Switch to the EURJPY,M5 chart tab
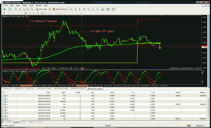The image size is (211, 128). (x=30, y=88)
